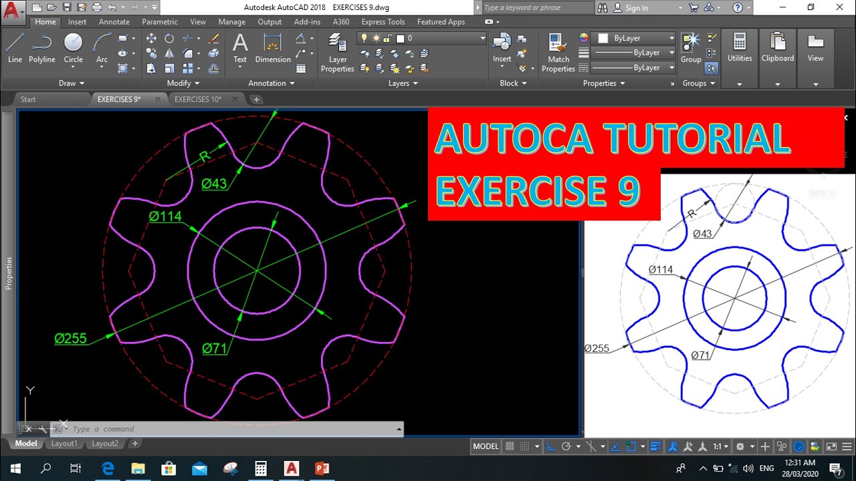Toggle polar tracking in status bar
This screenshot has width=856, height=481.
click(x=566, y=446)
